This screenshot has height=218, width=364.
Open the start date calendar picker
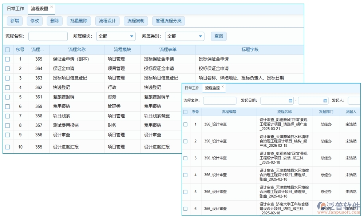click(x=290, y=101)
